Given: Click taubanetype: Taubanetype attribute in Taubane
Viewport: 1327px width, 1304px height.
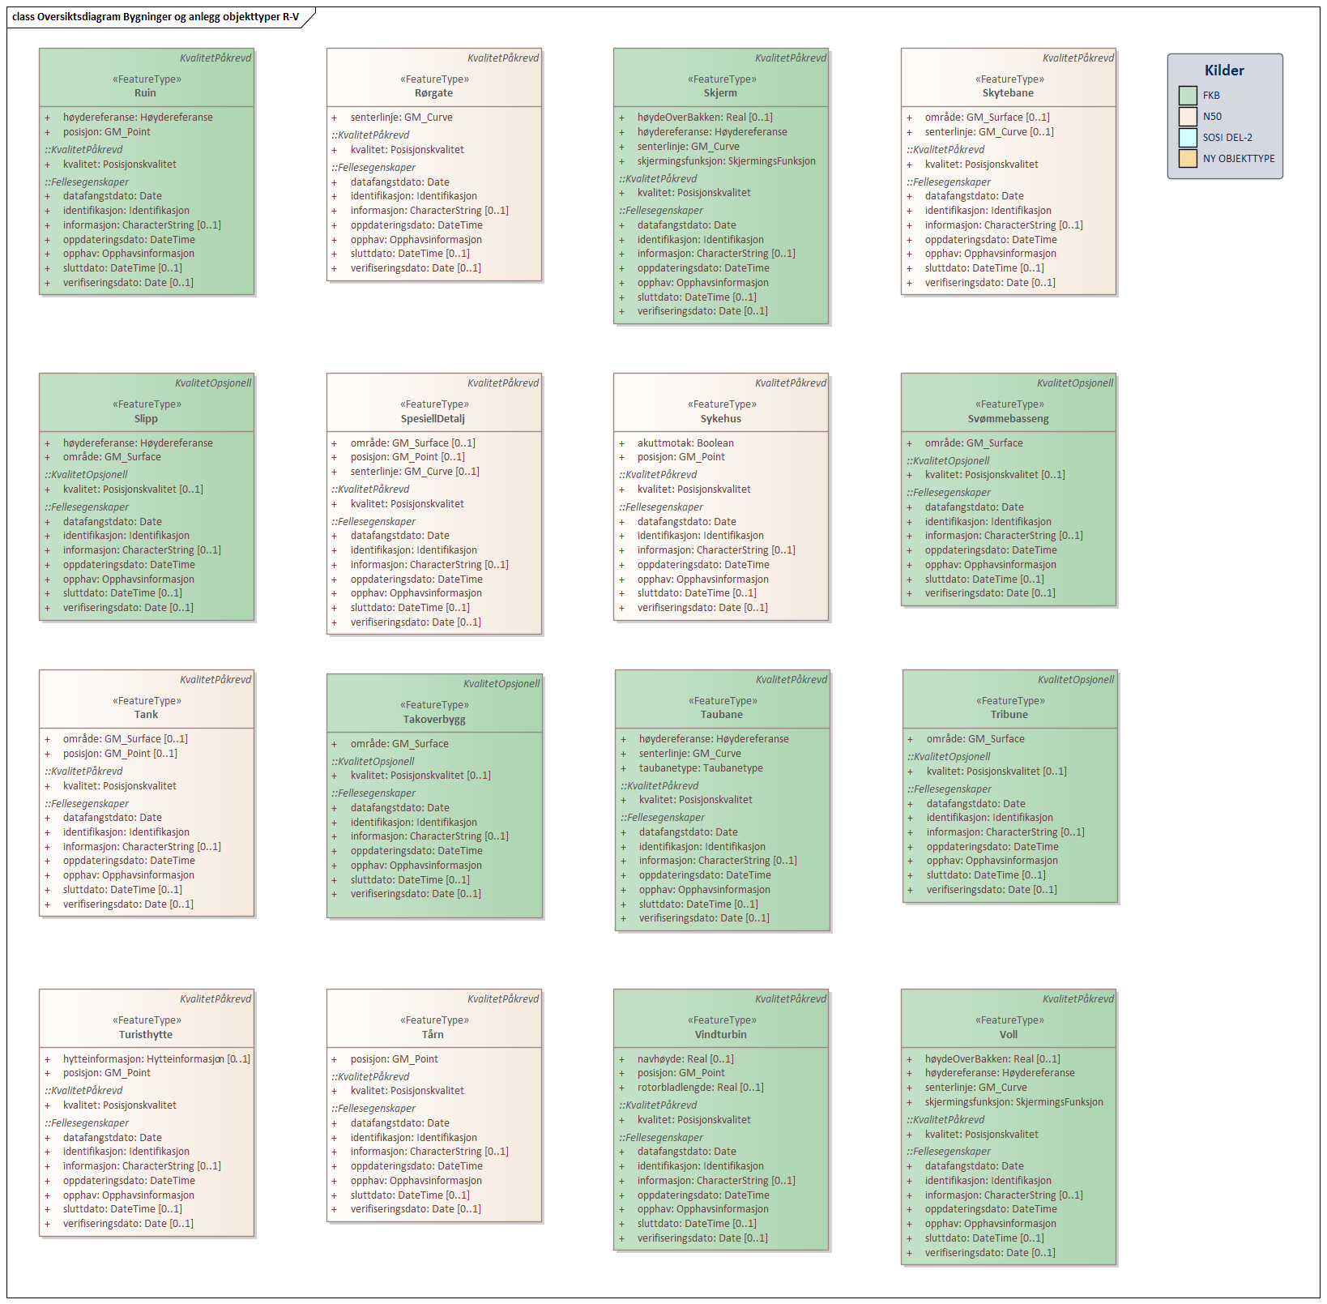Looking at the screenshot, I should pyautogui.click(x=701, y=768).
